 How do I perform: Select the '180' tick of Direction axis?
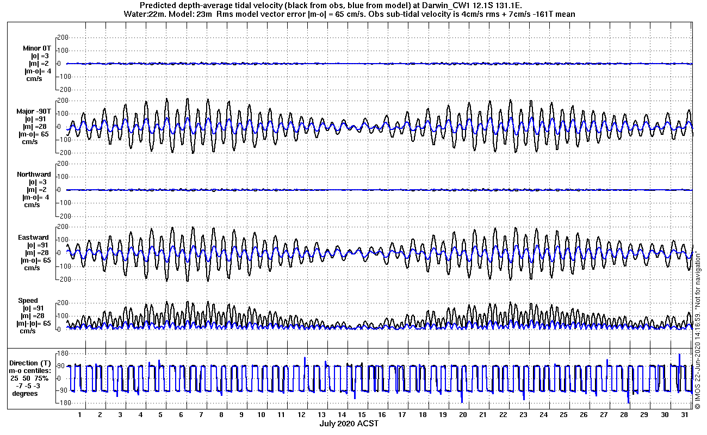click(x=61, y=352)
